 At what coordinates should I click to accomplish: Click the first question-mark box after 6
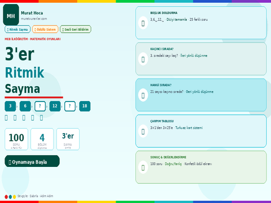[40, 106]
